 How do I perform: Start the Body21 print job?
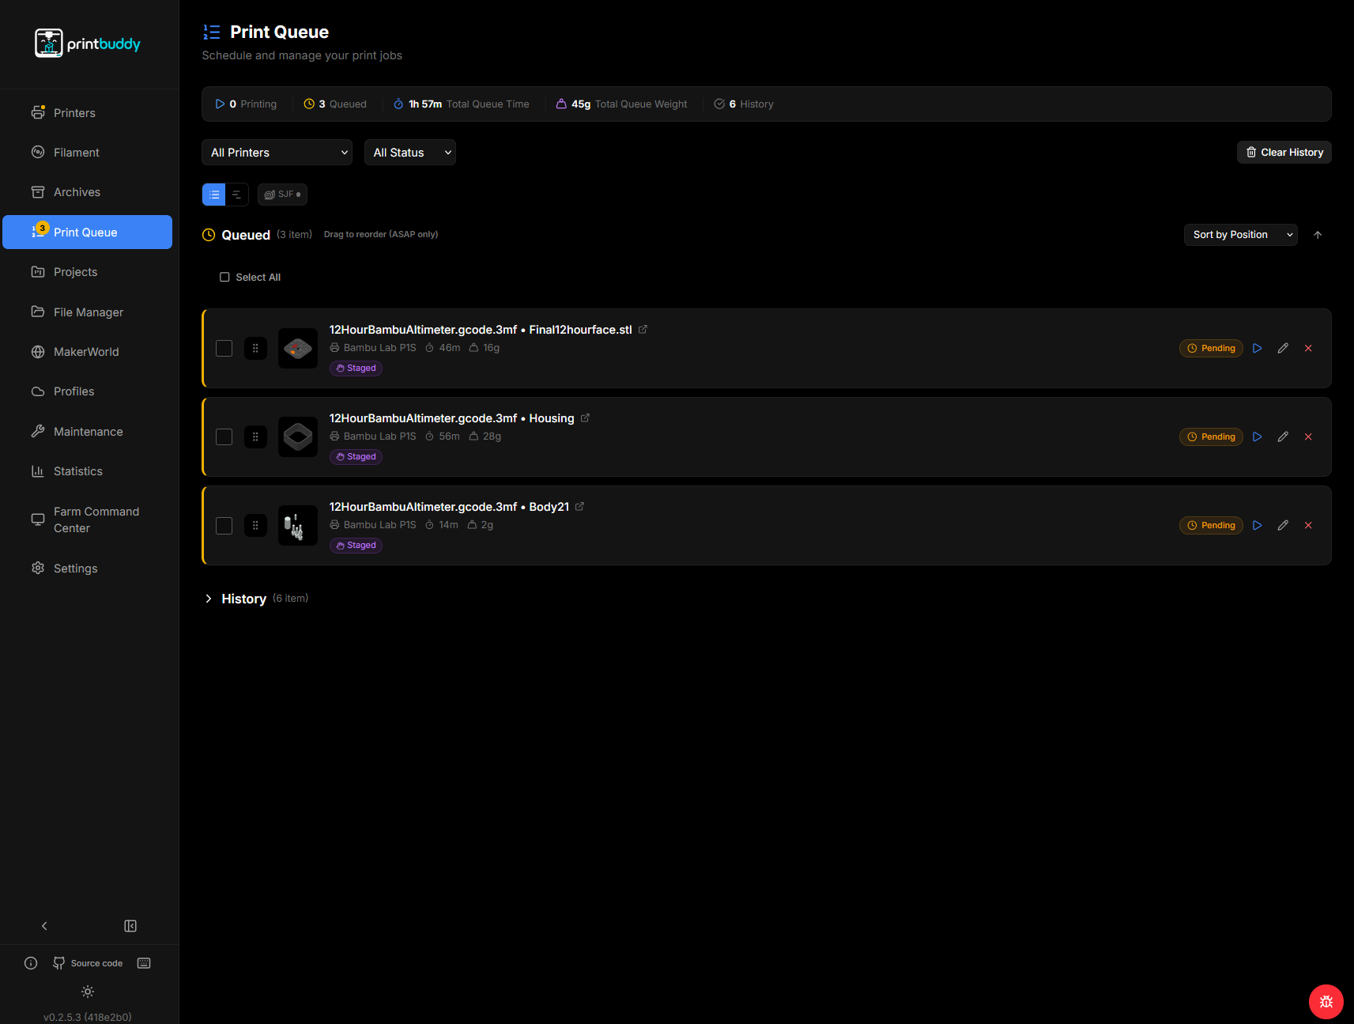(x=1258, y=525)
